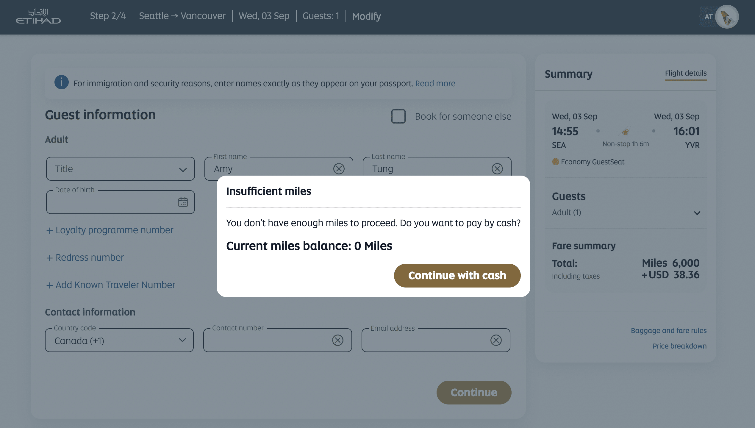Click Modify in the header
The width and height of the screenshot is (755, 428).
point(366,16)
